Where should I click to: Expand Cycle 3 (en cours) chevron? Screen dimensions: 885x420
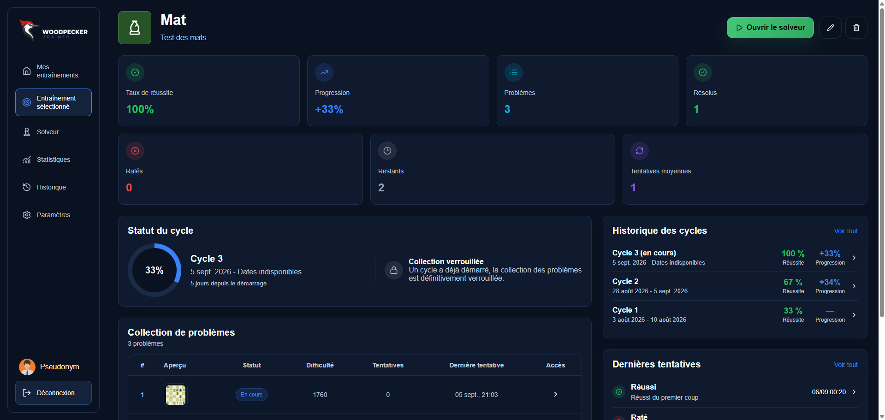(854, 258)
